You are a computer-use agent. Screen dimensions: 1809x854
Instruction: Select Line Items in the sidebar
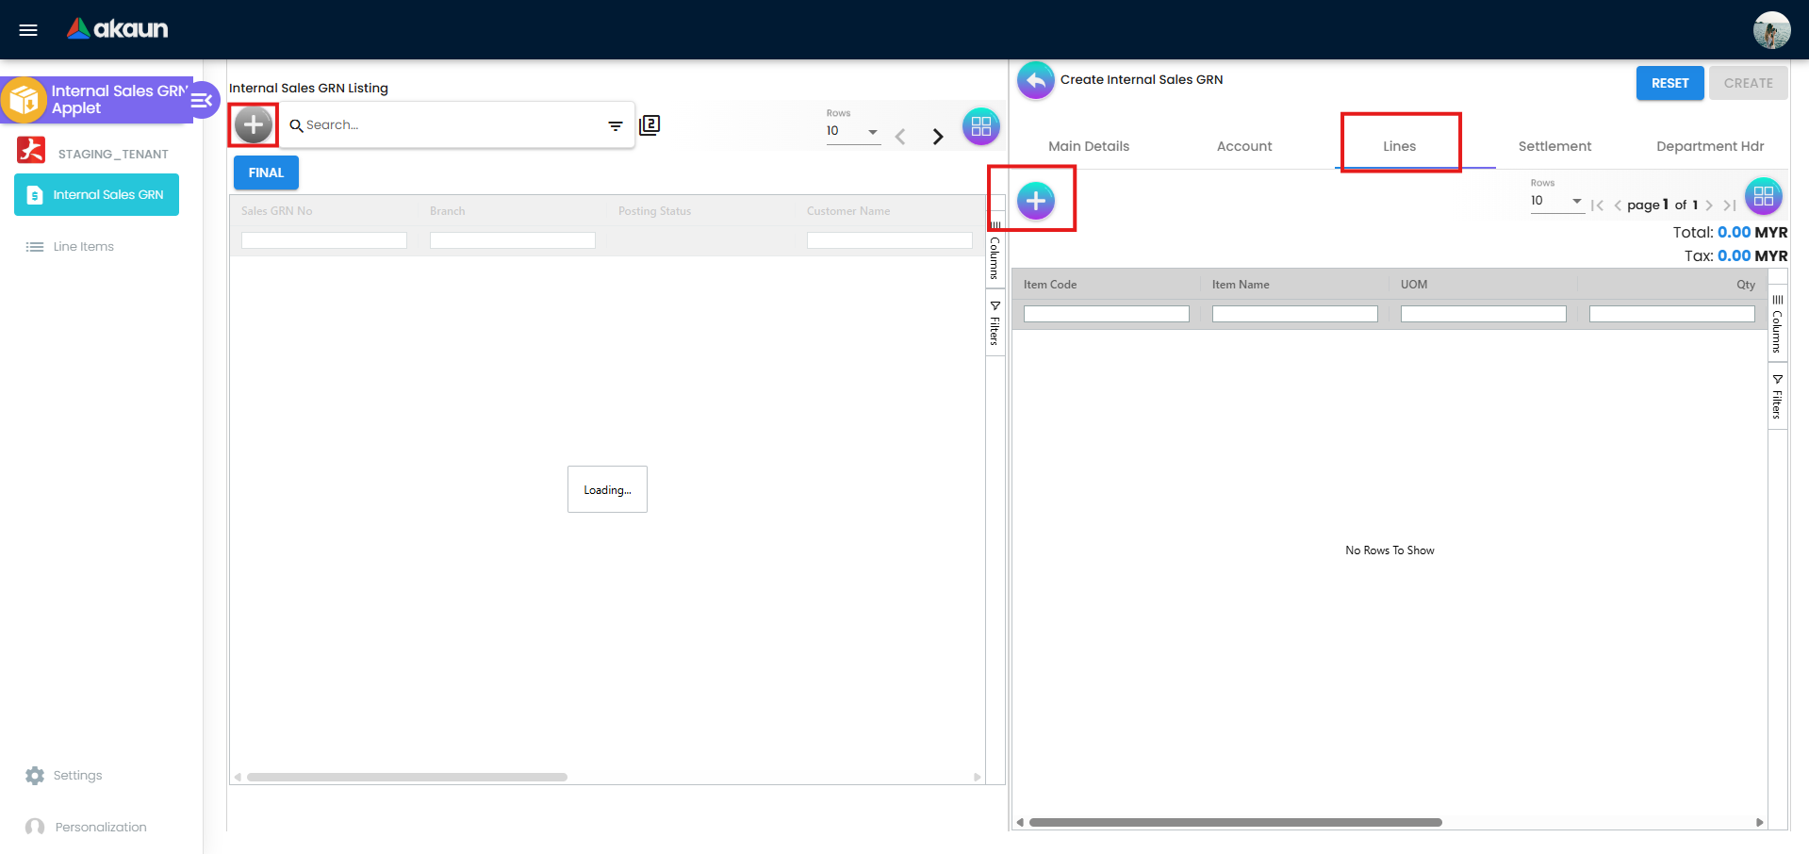(81, 246)
